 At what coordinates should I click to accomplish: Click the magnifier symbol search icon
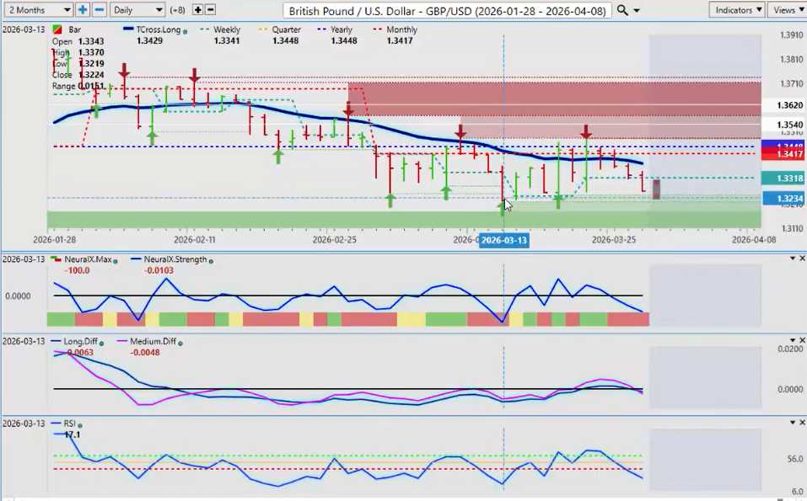622,10
